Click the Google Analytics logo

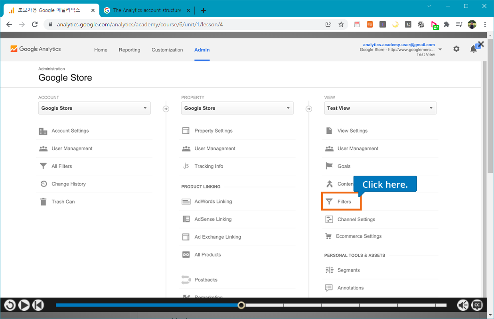[36, 49]
